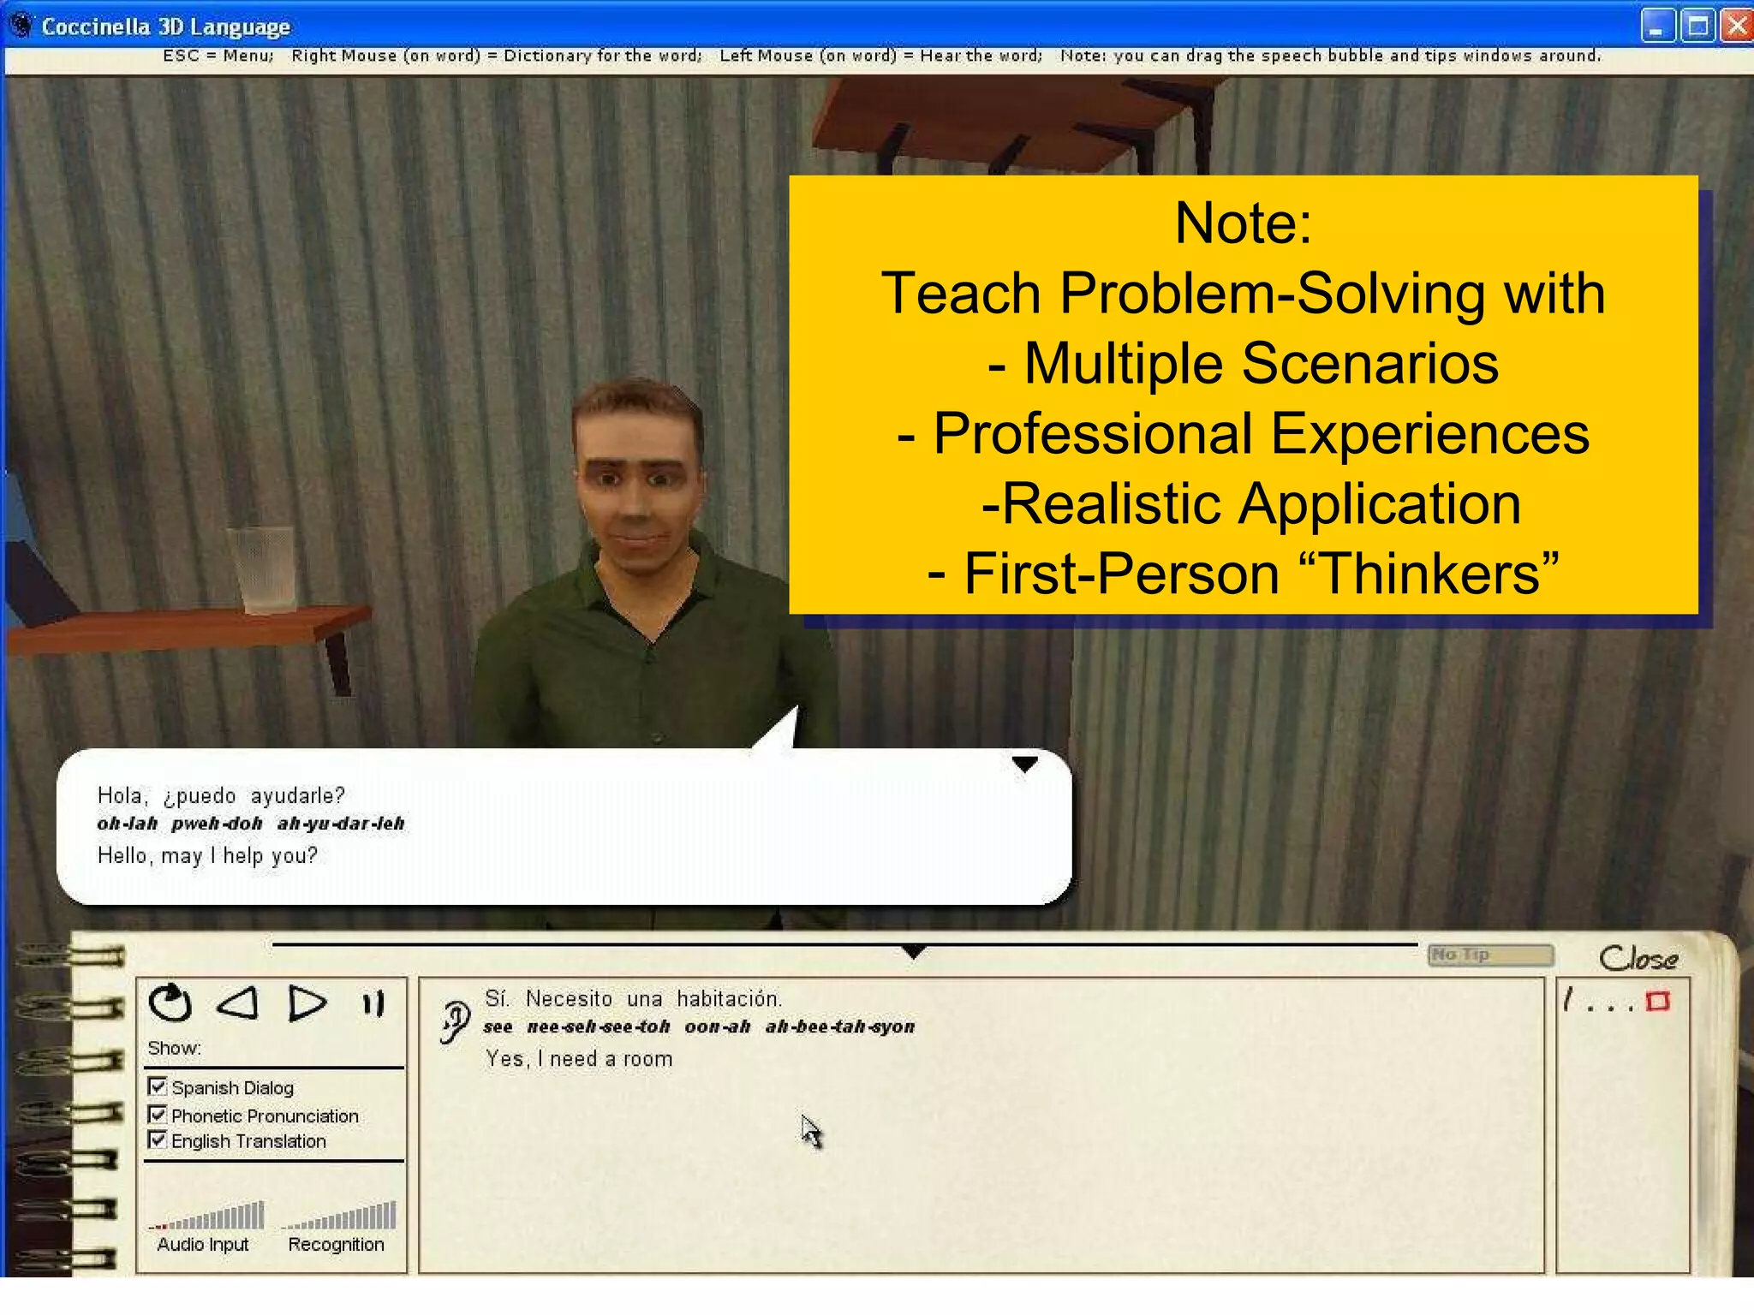The width and height of the screenshot is (1754, 1315).
Task: Pause the dialog with pause icon
Action: (x=373, y=1003)
